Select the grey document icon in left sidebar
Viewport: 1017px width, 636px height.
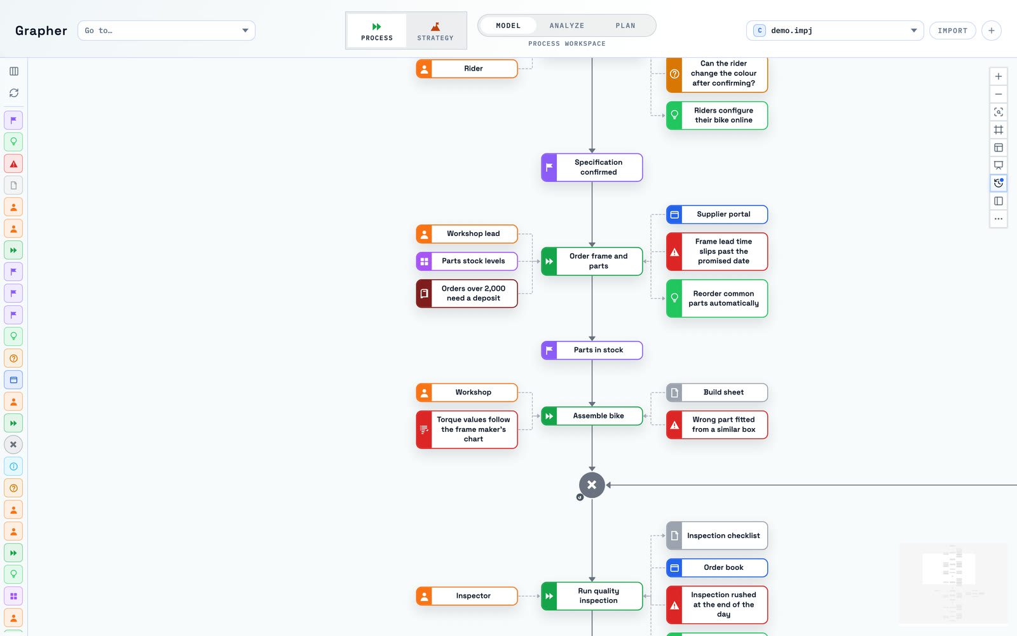(x=13, y=186)
